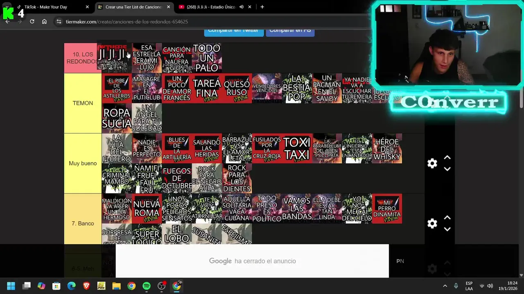Image resolution: width=524 pixels, height=294 pixels.
Task: Select the Mi Perro Dinamita tile
Action: pyautogui.click(x=387, y=208)
